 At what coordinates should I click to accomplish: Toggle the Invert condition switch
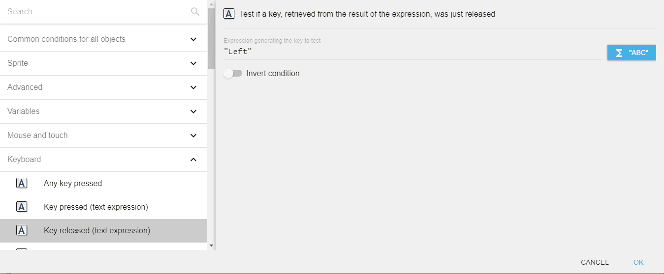point(233,73)
